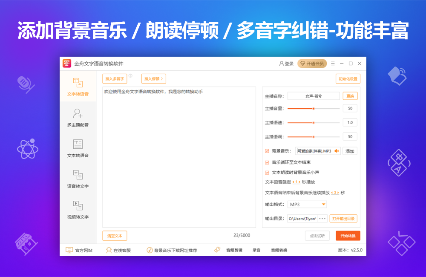Screen dimensions: 426x277
Task: Click the 初始化设置 button
Action: [348, 79]
